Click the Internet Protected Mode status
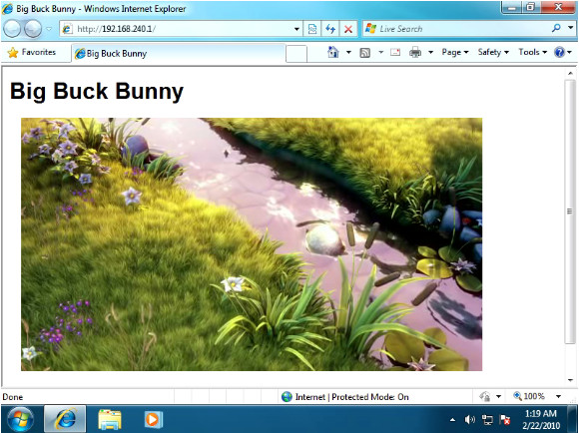 click(344, 397)
